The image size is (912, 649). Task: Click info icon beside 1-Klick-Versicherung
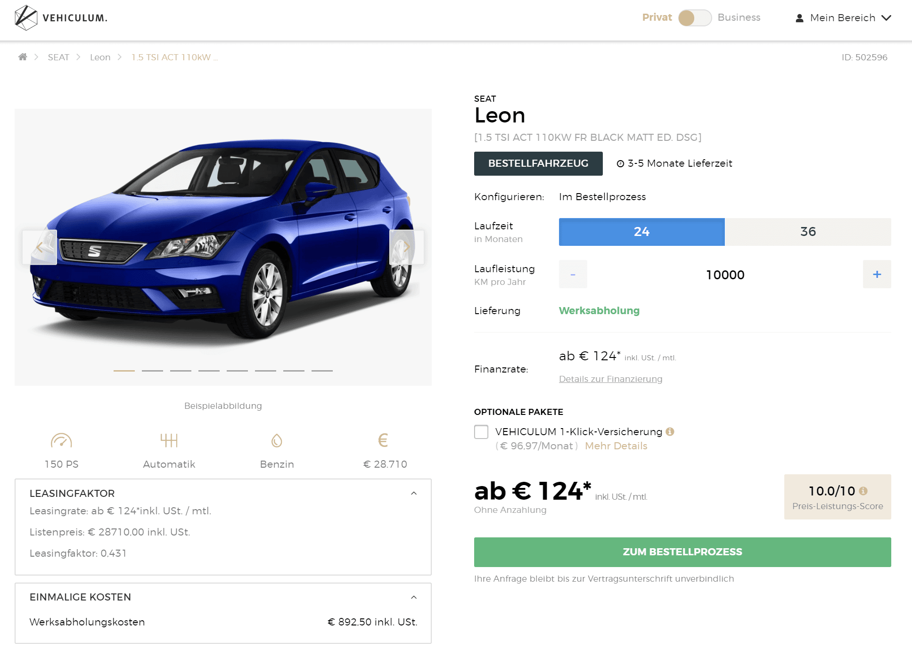pyautogui.click(x=670, y=431)
